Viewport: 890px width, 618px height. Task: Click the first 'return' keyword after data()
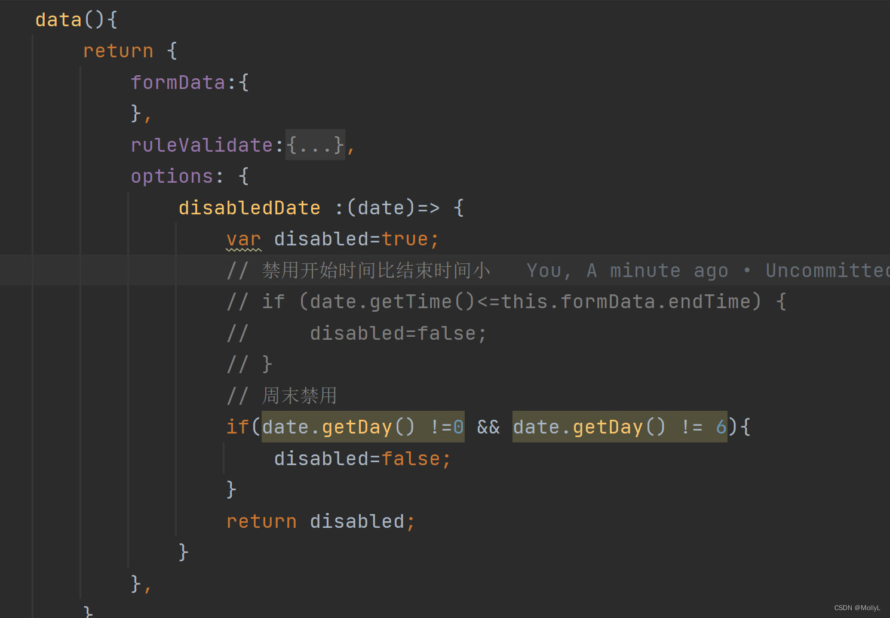click(x=118, y=51)
